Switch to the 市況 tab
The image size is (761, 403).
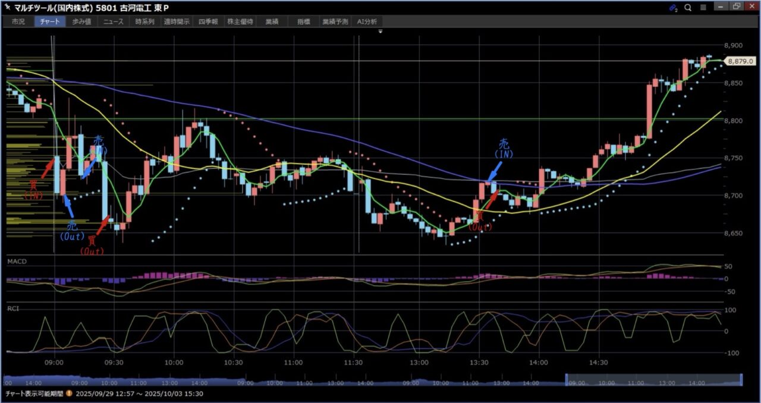pos(18,21)
